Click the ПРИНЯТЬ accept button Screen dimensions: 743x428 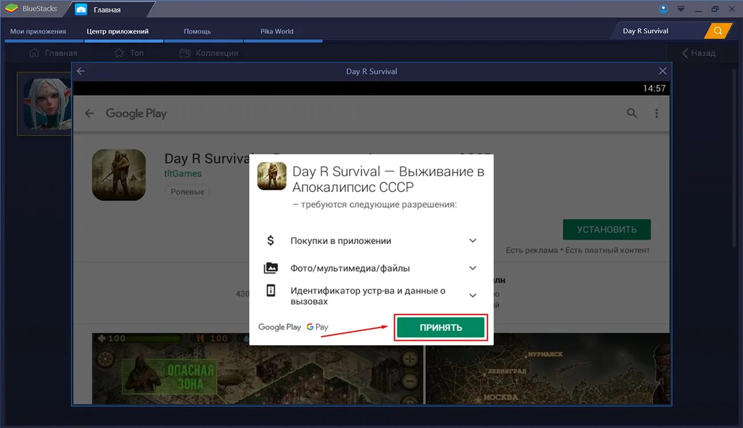pos(441,328)
